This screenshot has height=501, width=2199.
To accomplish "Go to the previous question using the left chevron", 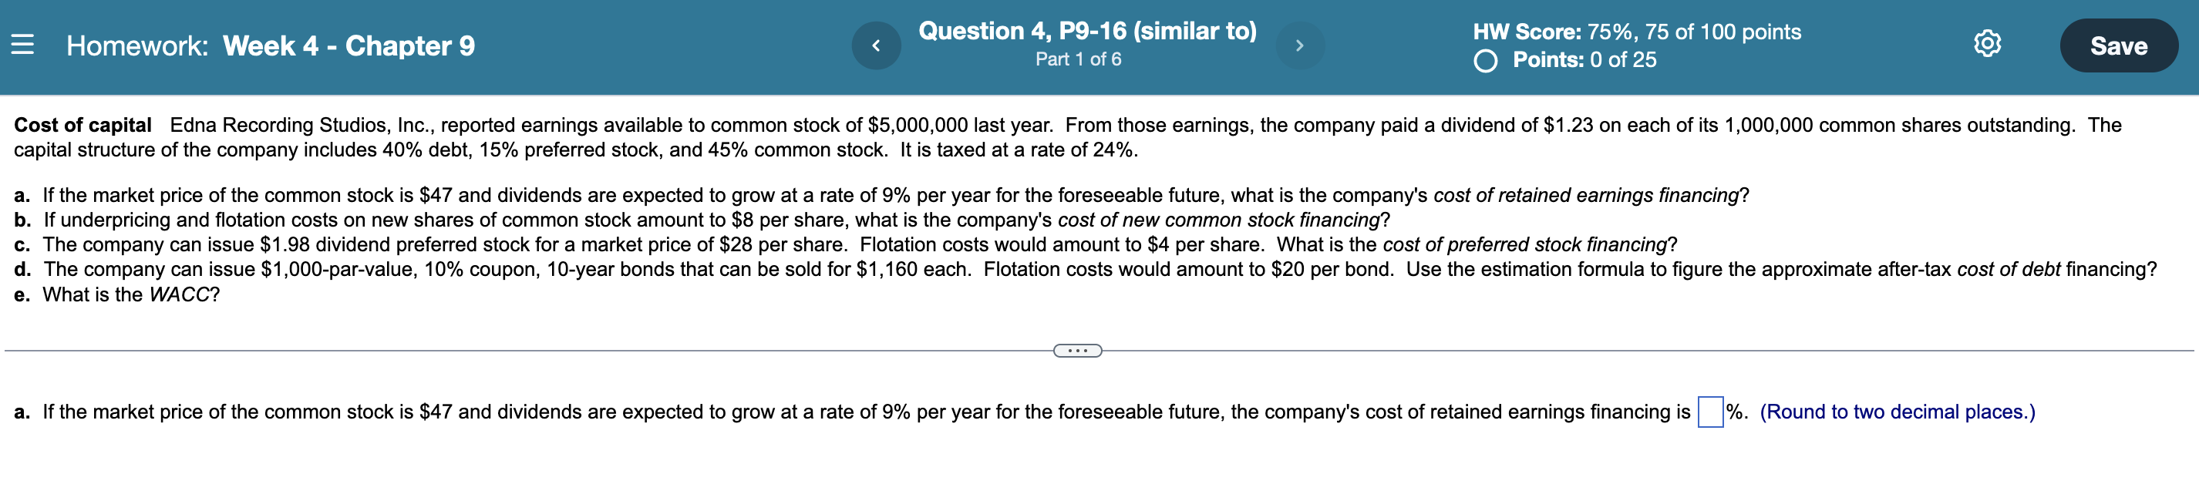I will [877, 45].
